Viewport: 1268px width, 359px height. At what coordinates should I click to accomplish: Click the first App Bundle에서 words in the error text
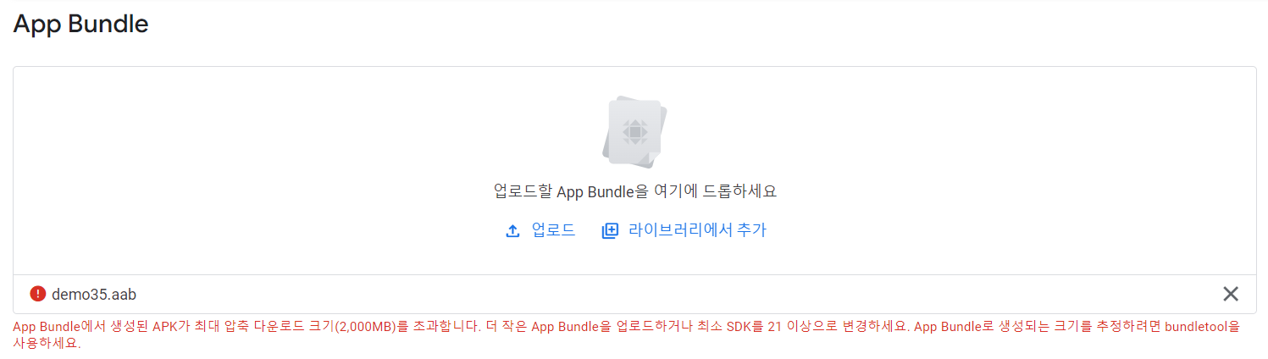[53, 327]
